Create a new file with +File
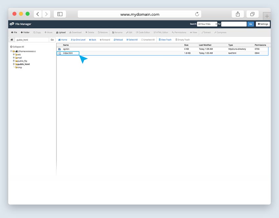Viewport: 279px width, 218px height. (14, 32)
